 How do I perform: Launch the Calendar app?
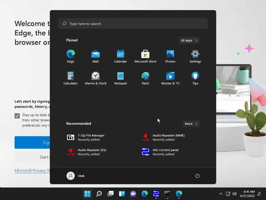pos(121,57)
